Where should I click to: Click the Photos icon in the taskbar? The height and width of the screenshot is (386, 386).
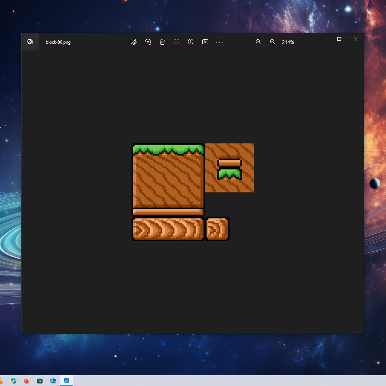click(x=66, y=380)
